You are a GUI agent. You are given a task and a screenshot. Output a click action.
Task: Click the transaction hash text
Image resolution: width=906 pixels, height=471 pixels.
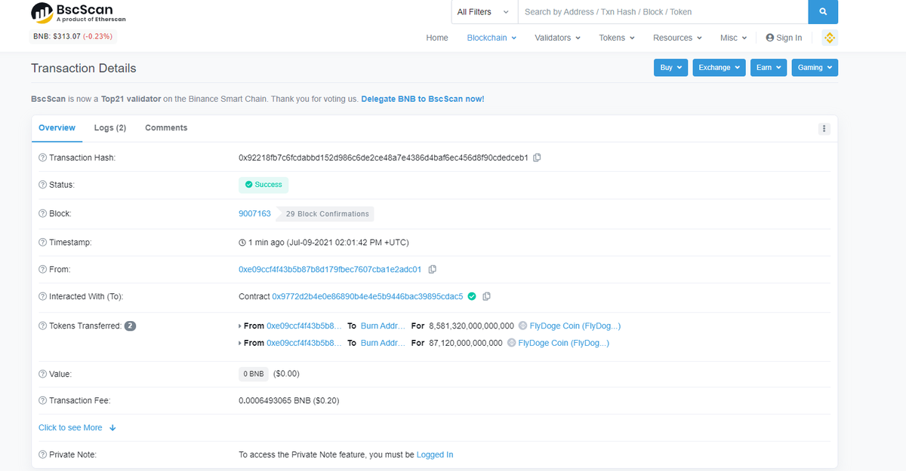tap(384, 158)
